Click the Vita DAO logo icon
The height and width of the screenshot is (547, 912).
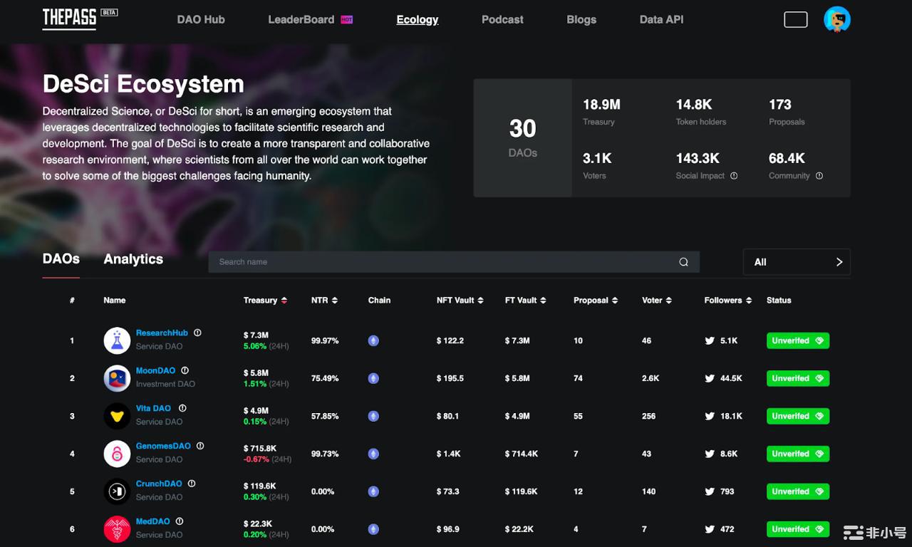click(x=117, y=416)
